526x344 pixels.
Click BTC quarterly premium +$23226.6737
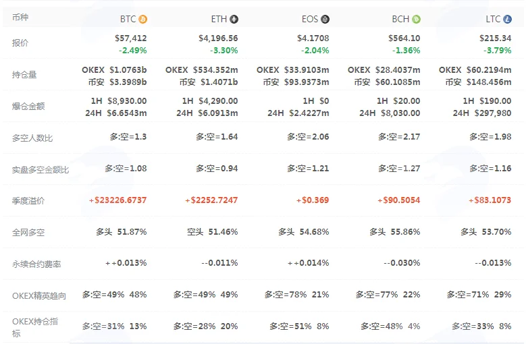[x=117, y=200]
